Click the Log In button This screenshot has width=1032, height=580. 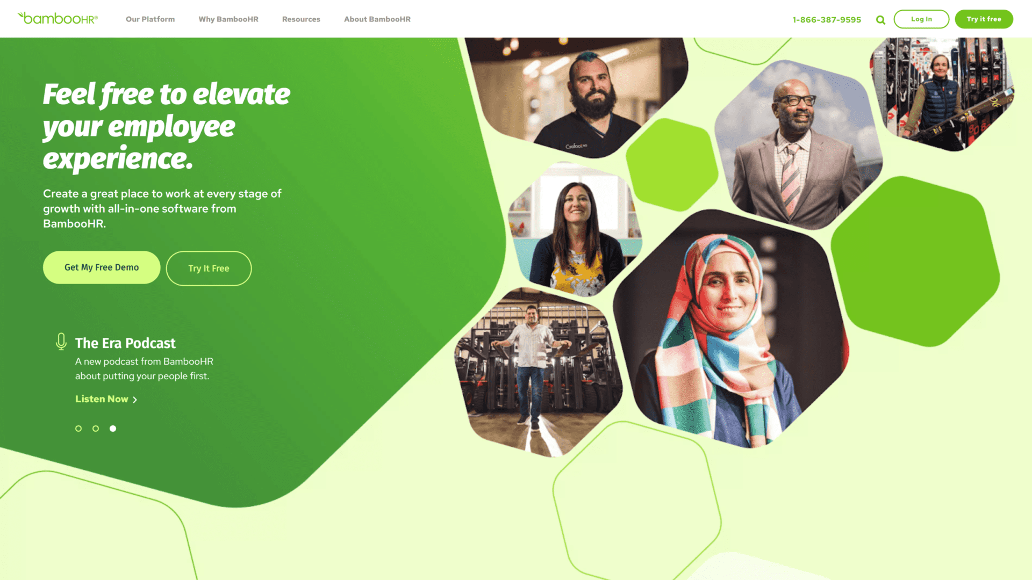point(921,18)
